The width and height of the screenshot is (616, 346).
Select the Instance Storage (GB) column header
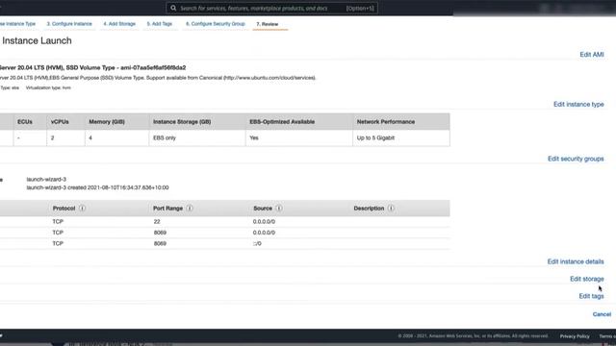(x=182, y=122)
